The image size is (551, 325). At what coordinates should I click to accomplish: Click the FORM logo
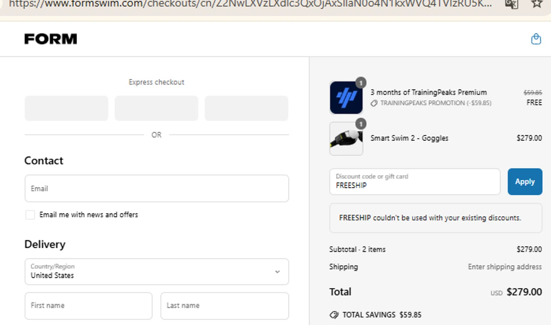pos(51,39)
